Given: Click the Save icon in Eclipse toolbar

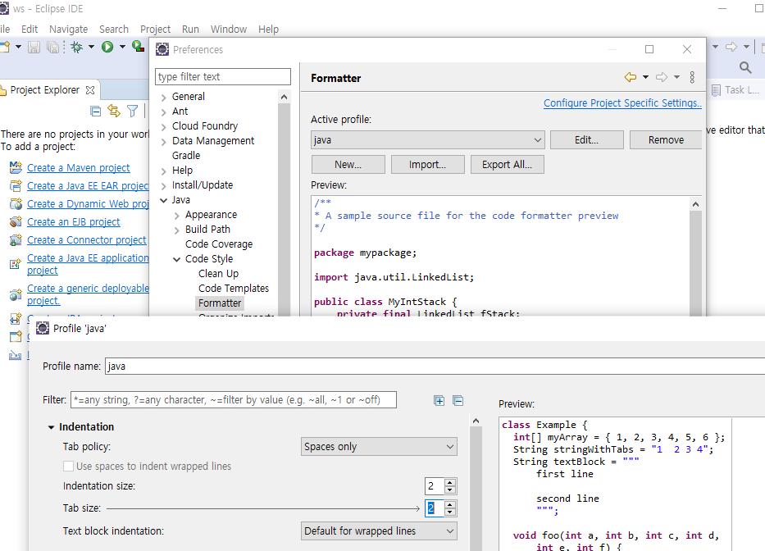Looking at the screenshot, I should tap(34, 48).
